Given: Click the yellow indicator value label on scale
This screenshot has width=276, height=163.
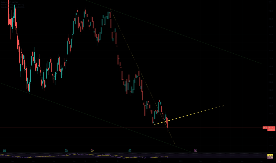Looking at the screenshot, I should [270, 155].
